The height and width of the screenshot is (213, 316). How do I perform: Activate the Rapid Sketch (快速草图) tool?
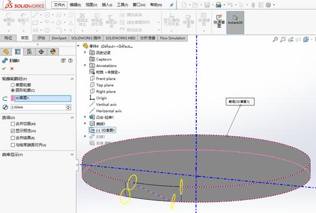pos(219,21)
